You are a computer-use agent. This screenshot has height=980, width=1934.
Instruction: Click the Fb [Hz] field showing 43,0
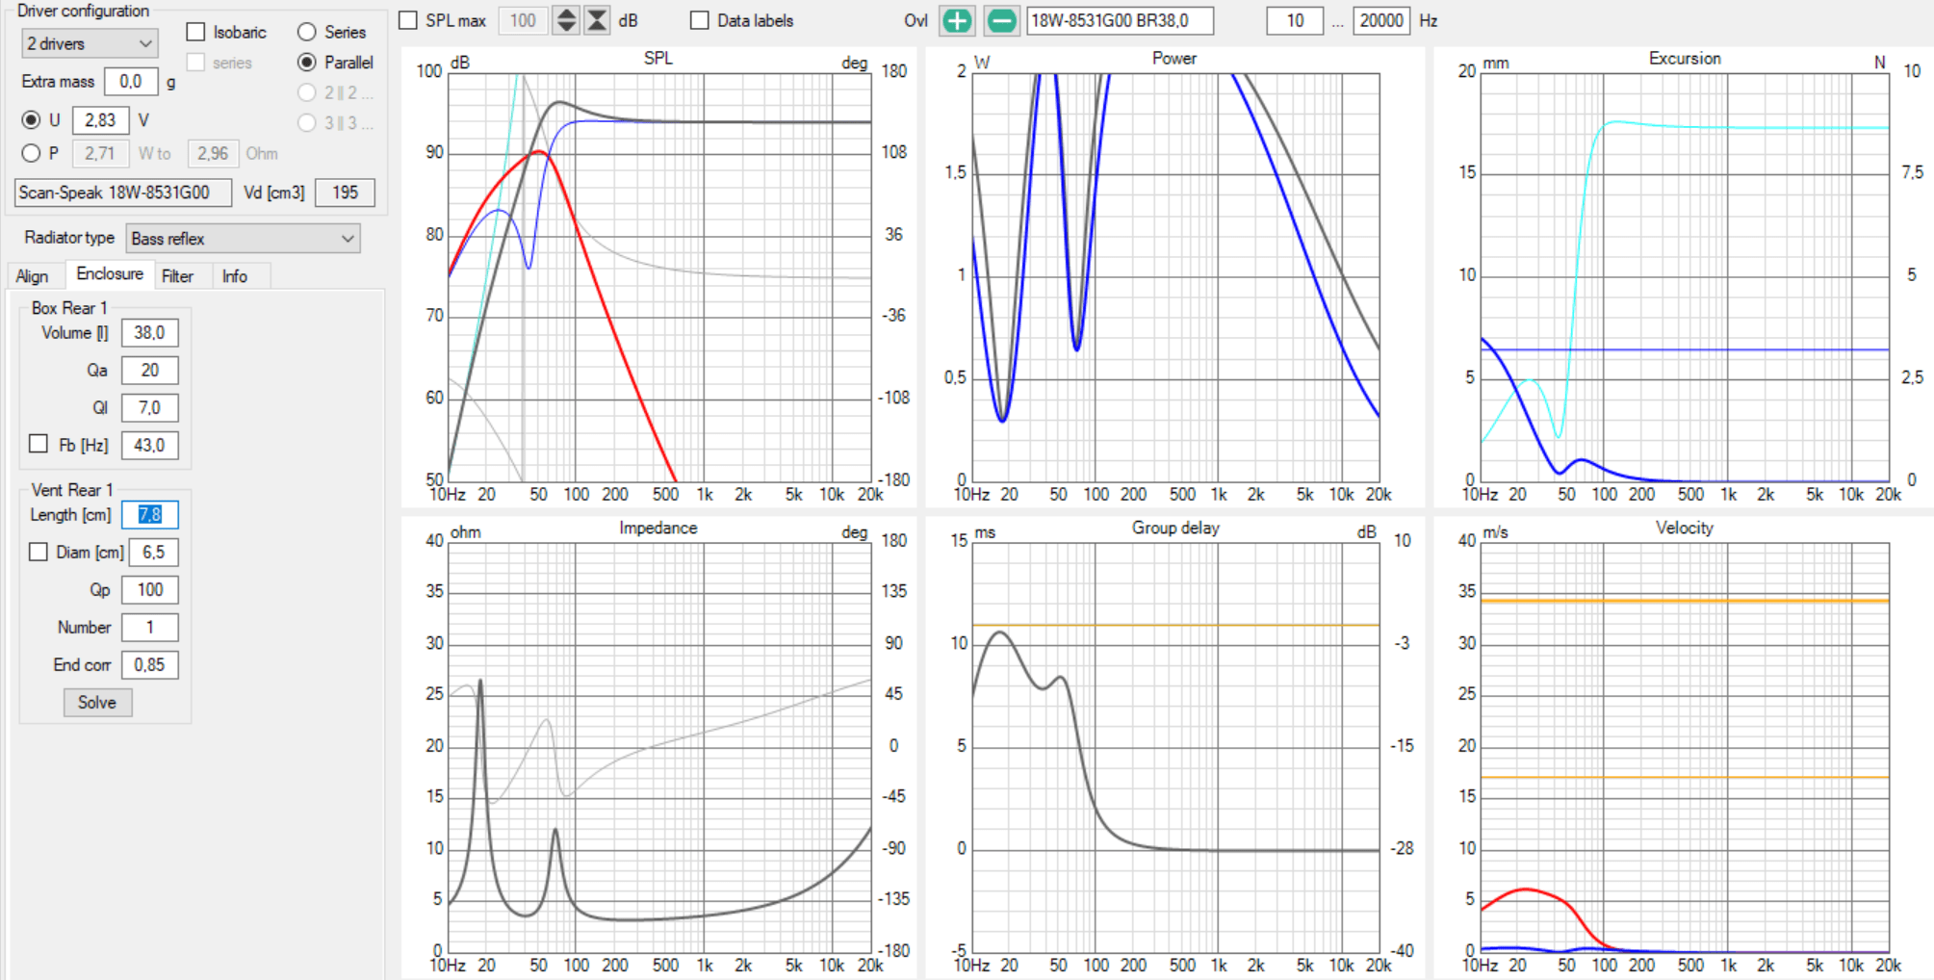[149, 446]
